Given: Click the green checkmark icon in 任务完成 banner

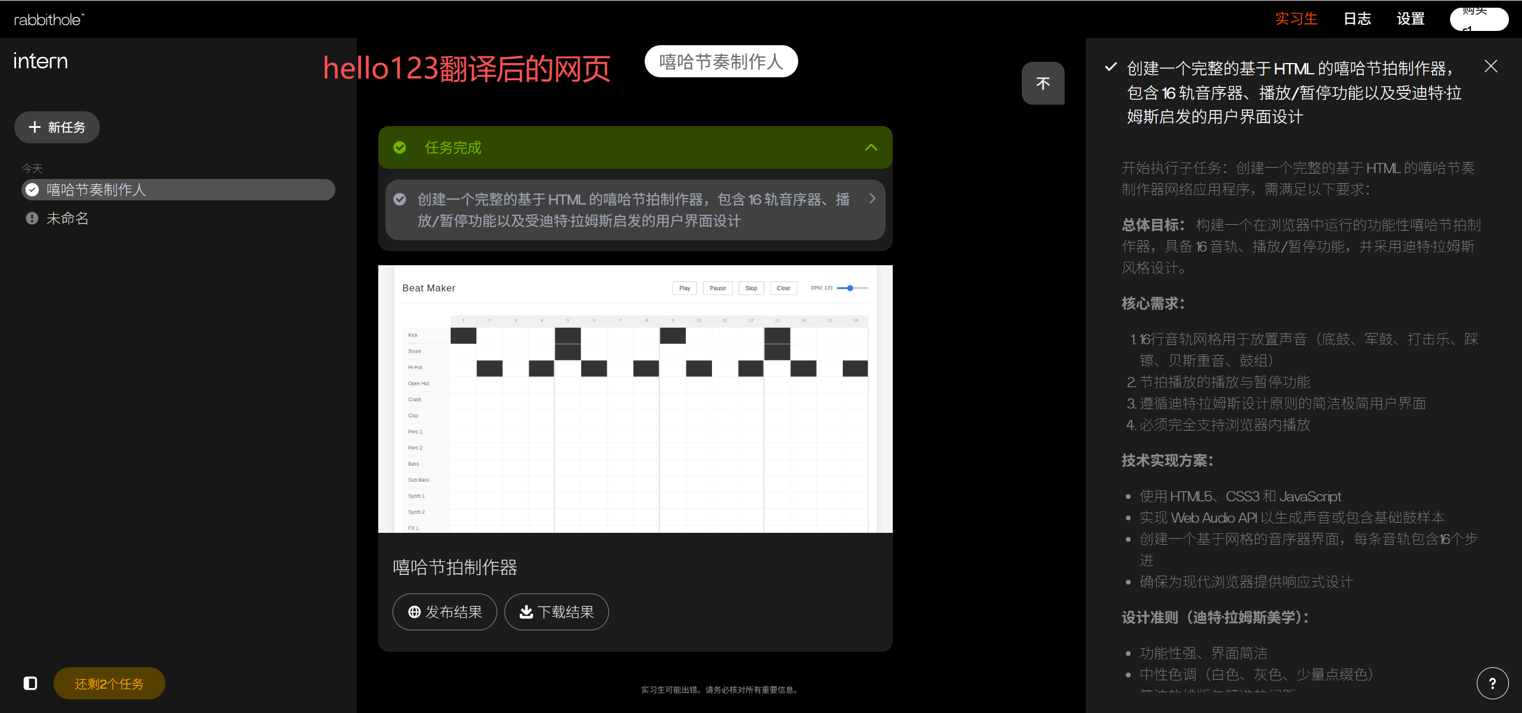Looking at the screenshot, I should tap(400, 147).
